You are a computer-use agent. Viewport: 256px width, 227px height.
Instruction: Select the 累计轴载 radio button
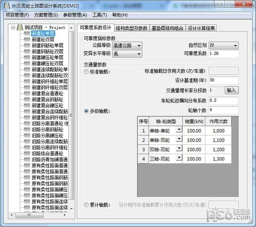point(86,205)
